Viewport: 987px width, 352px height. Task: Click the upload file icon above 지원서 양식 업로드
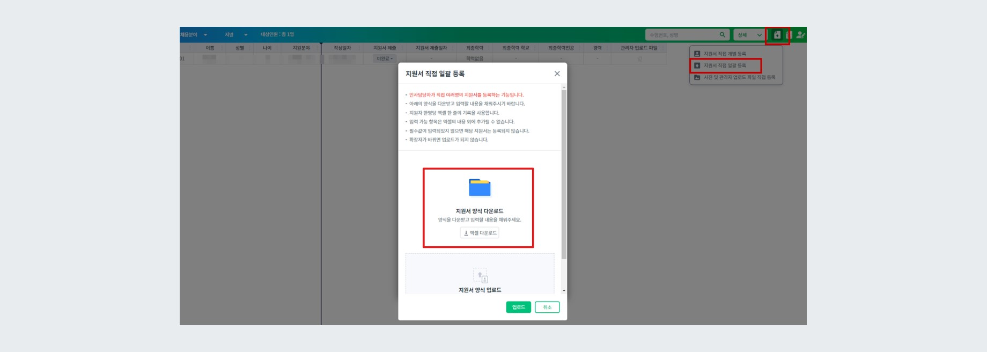(480, 275)
